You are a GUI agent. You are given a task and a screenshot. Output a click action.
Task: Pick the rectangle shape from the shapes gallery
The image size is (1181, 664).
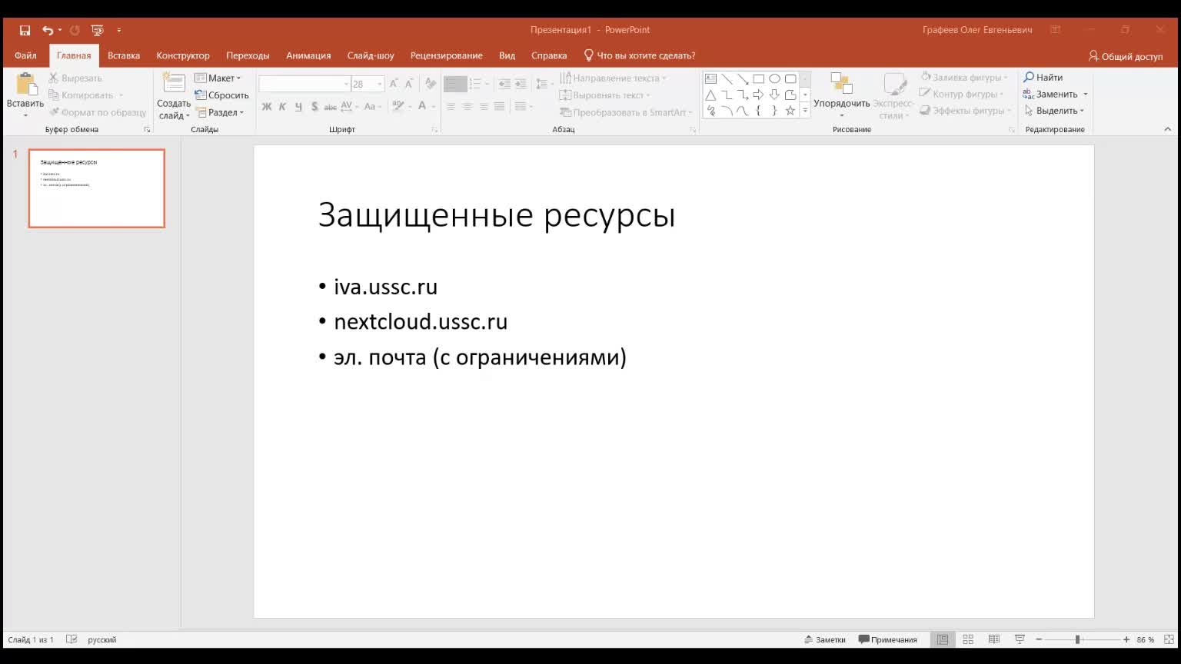[x=758, y=78]
